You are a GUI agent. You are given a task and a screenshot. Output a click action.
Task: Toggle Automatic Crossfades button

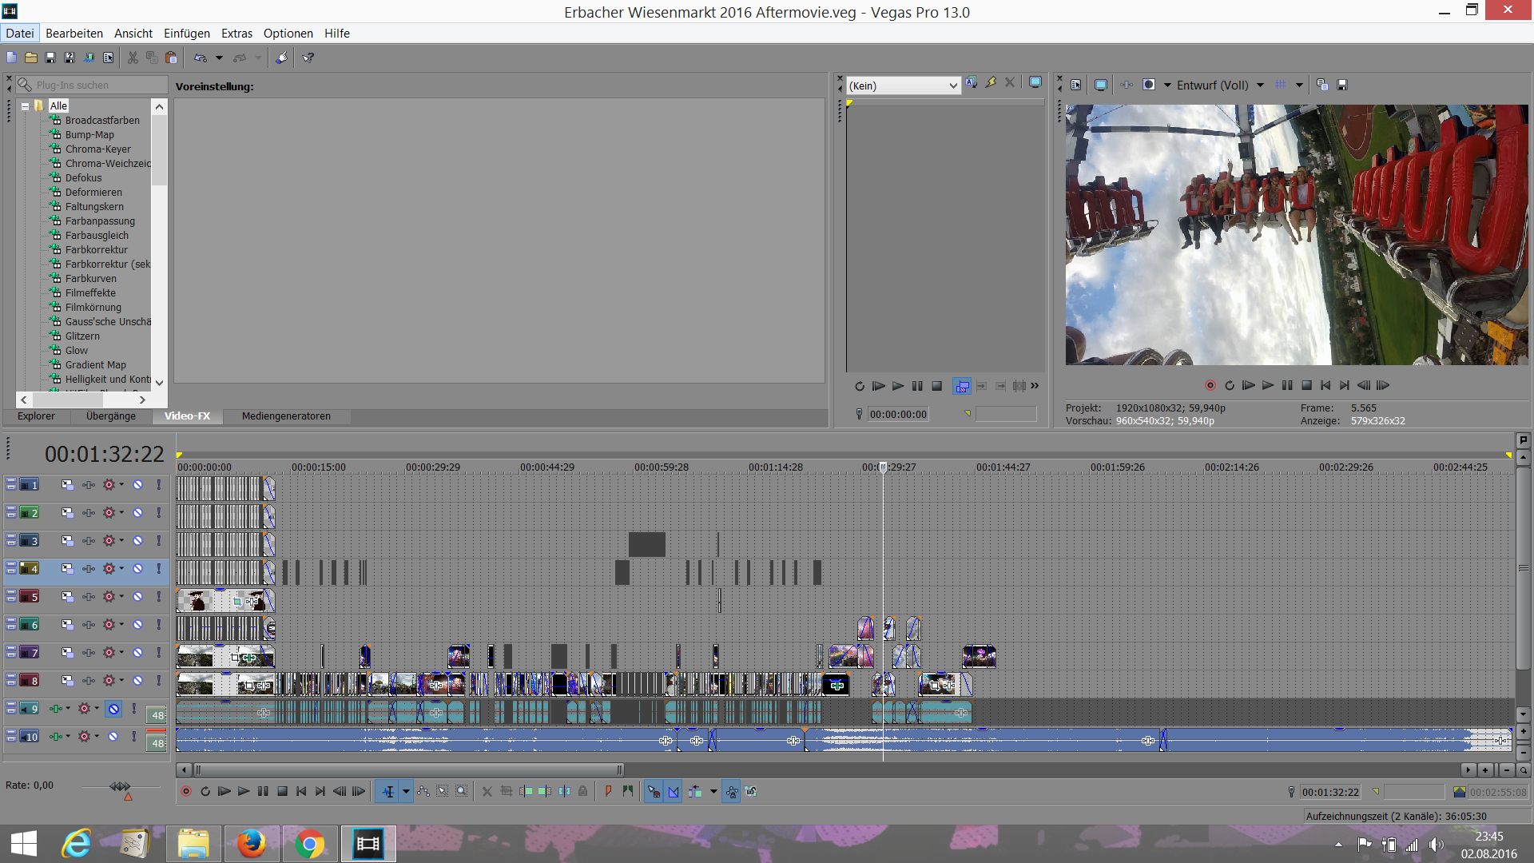click(674, 792)
